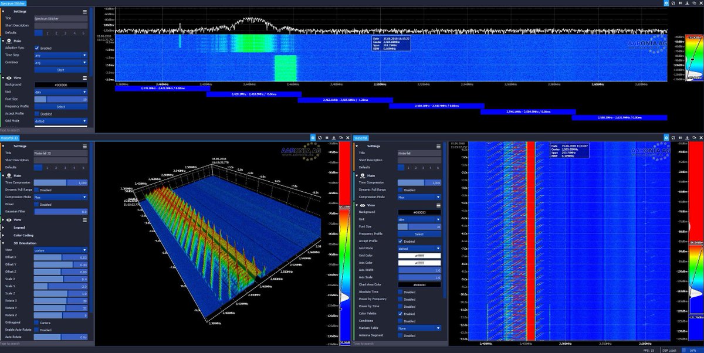
Task: Click the 2,378.1MHz - 2,421.9MHz segment bar
Action: click(162, 88)
